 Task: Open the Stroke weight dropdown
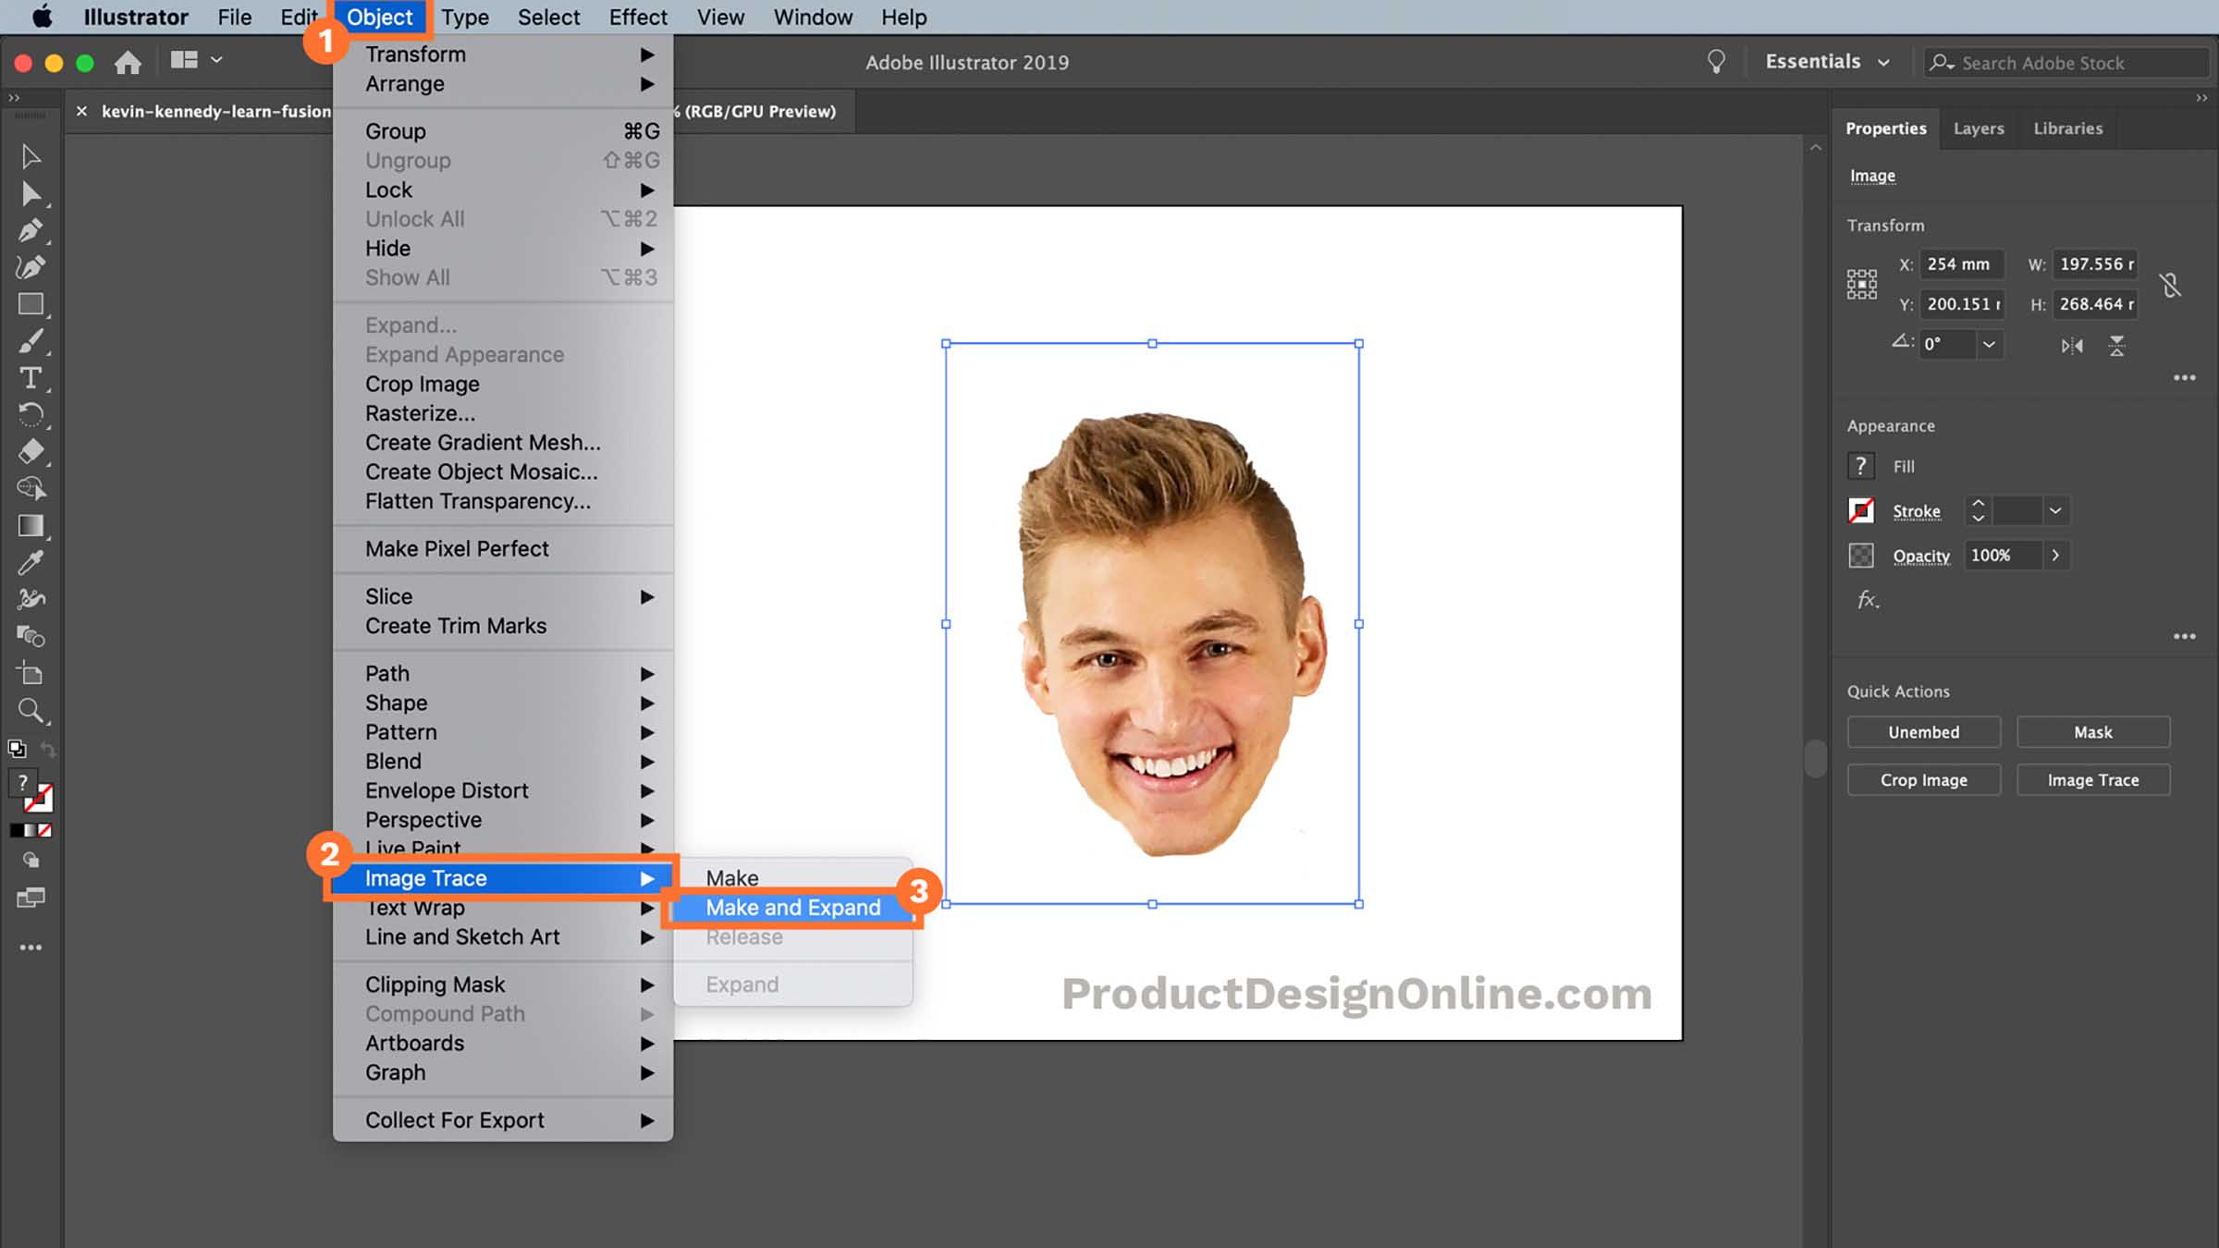coord(2054,510)
